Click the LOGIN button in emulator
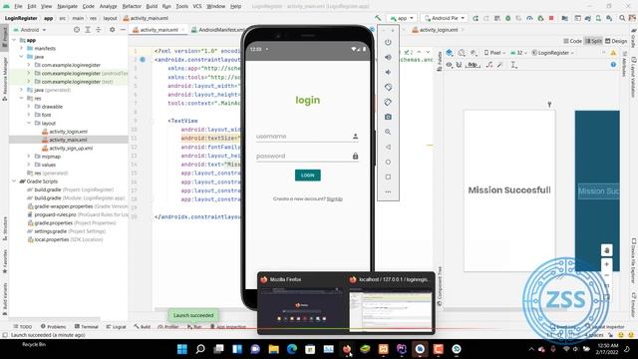Screen dimensions: 638x359 (x=308, y=176)
